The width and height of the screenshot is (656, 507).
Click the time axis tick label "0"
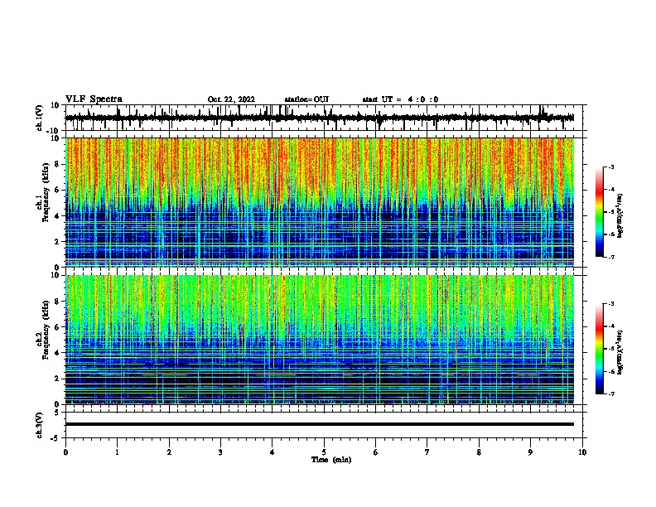pos(65,452)
